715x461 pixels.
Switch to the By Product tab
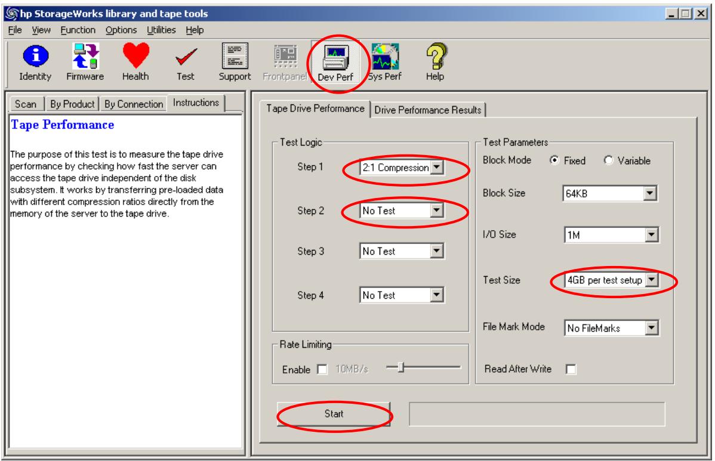tap(72, 104)
